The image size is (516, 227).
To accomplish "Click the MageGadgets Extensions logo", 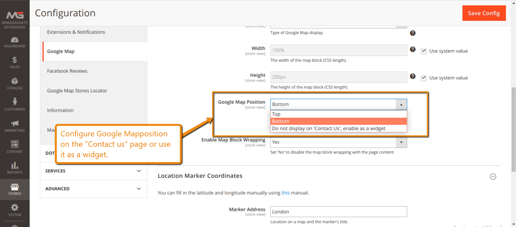I will (x=15, y=19).
